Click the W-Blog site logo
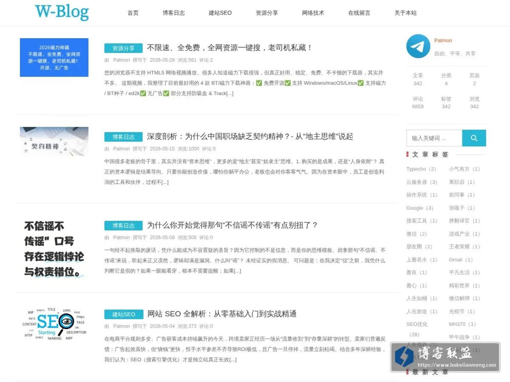 [x=62, y=12]
